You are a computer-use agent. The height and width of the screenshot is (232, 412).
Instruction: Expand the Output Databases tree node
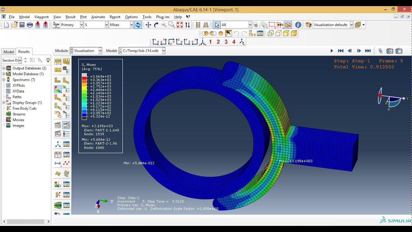tap(4, 68)
